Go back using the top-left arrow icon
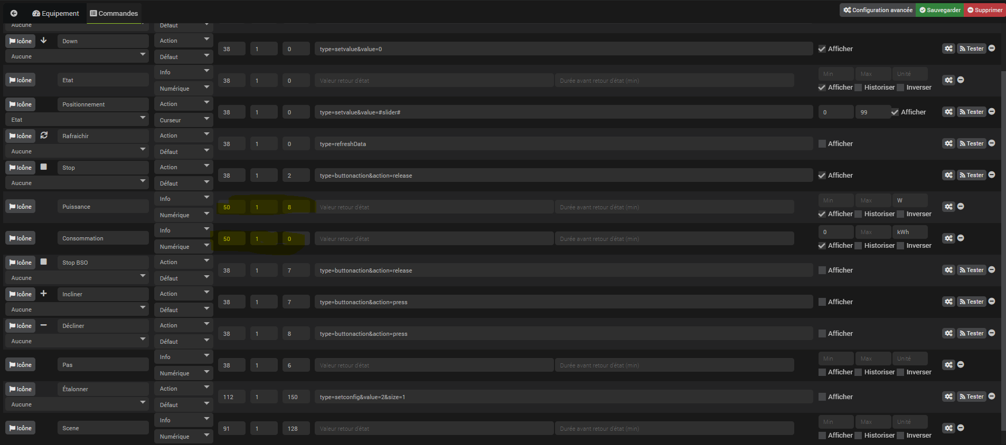The image size is (1006, 445). 14,13
